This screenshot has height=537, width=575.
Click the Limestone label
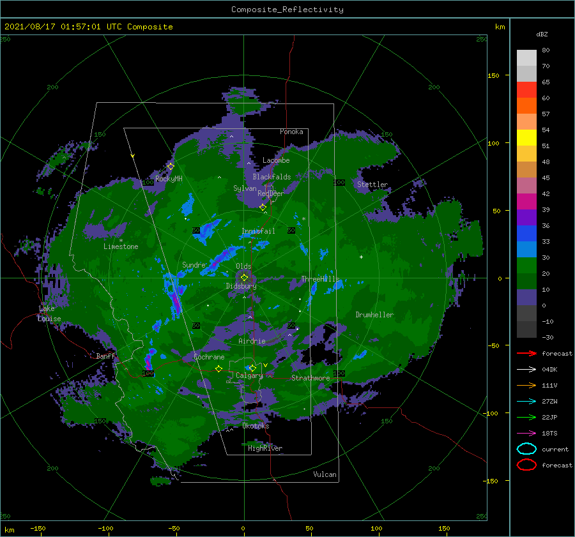pyautogui.click(x=121, y=246)
